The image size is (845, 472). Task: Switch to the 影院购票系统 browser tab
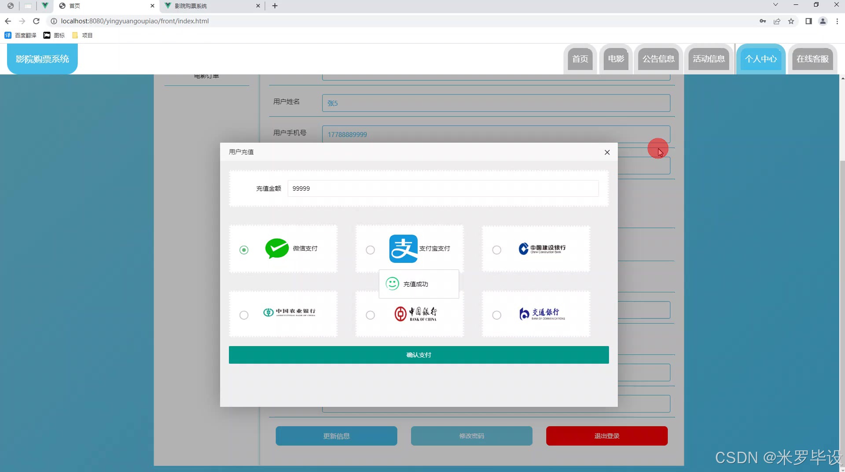(x=213, y=6)
